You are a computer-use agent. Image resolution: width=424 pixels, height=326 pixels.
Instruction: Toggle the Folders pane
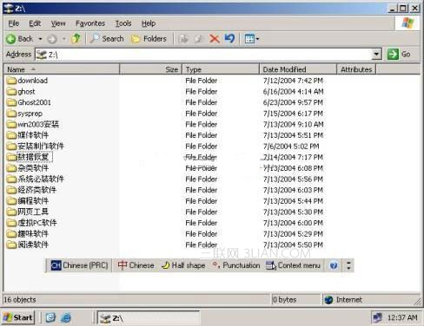coord(149,38)
